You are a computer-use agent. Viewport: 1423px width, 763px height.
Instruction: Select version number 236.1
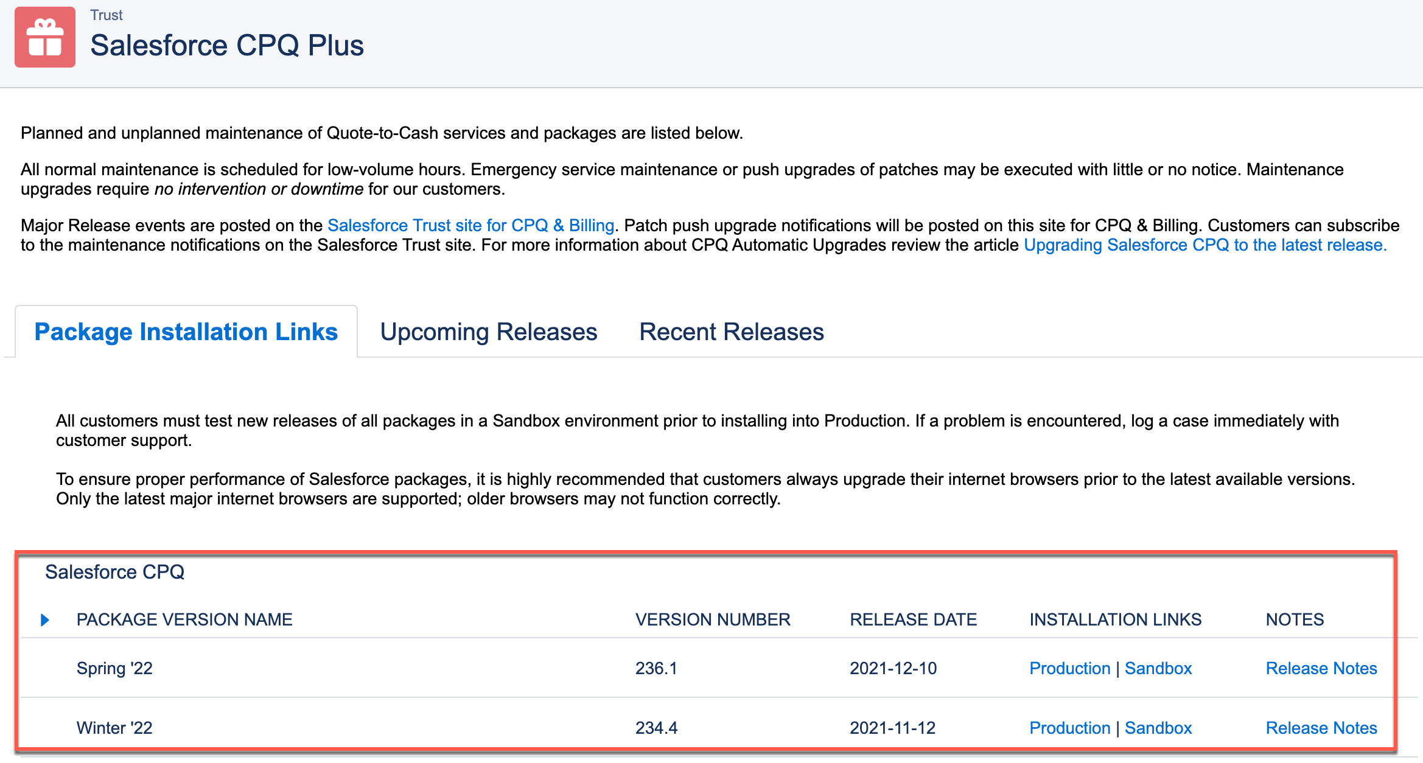656,668
